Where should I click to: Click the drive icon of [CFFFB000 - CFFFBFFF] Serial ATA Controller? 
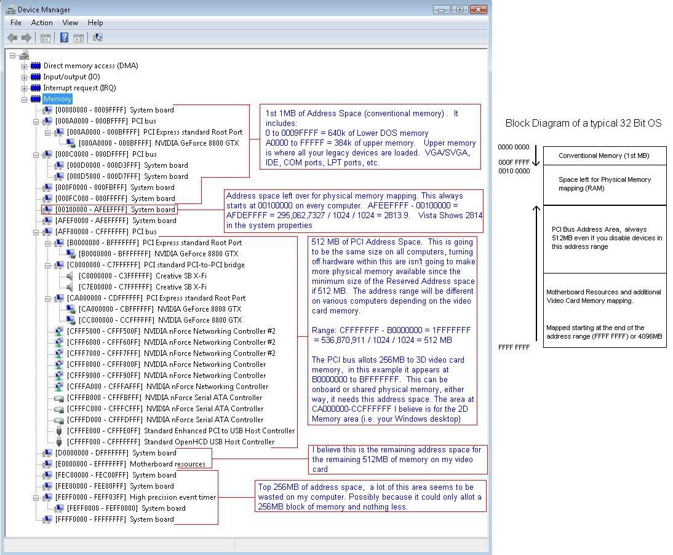[59, 398]
